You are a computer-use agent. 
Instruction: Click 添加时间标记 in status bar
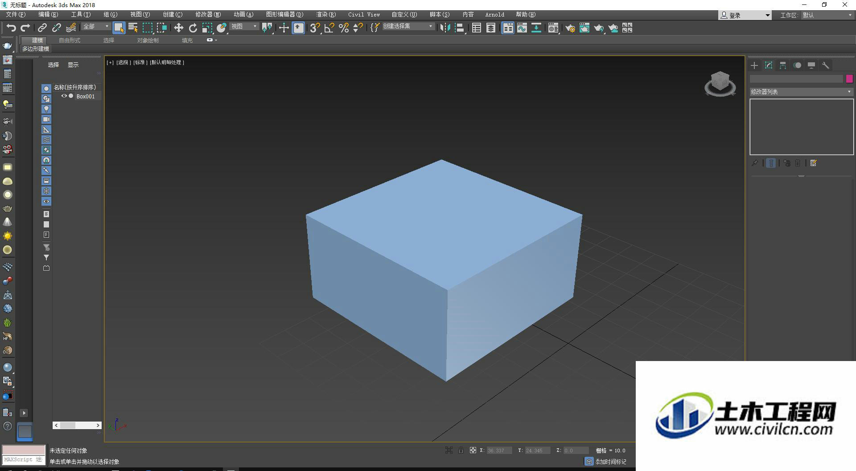(x=610, y=462)
